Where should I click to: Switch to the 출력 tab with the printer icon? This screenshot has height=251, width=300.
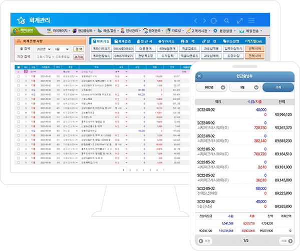point(188,41)
